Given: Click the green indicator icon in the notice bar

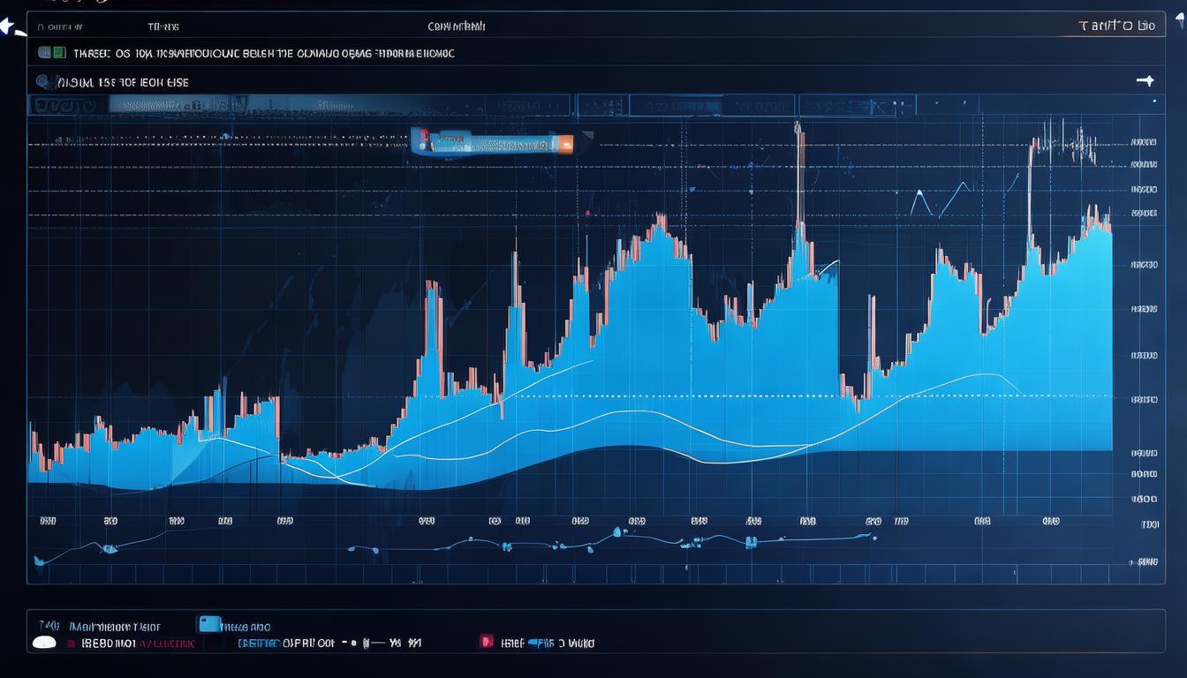Looking at the screenshot, I should point(58,52).
